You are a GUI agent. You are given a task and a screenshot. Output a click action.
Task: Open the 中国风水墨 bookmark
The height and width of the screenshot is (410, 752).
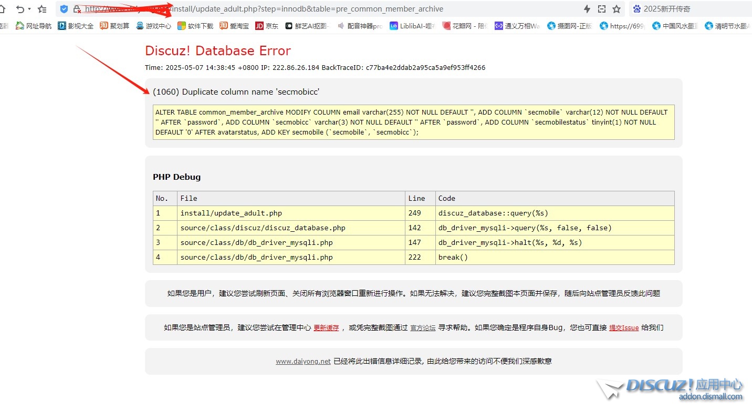[x=675, y=26]
